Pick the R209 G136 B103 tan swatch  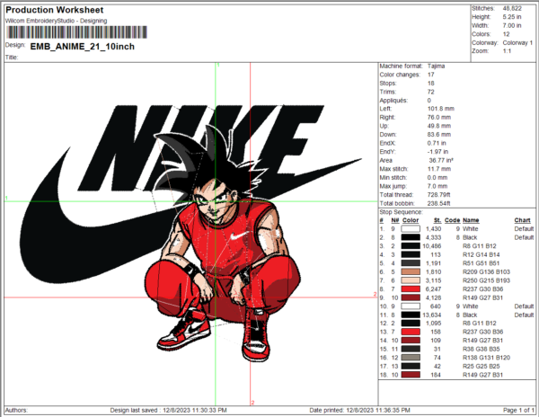click(x=411, y=272)
